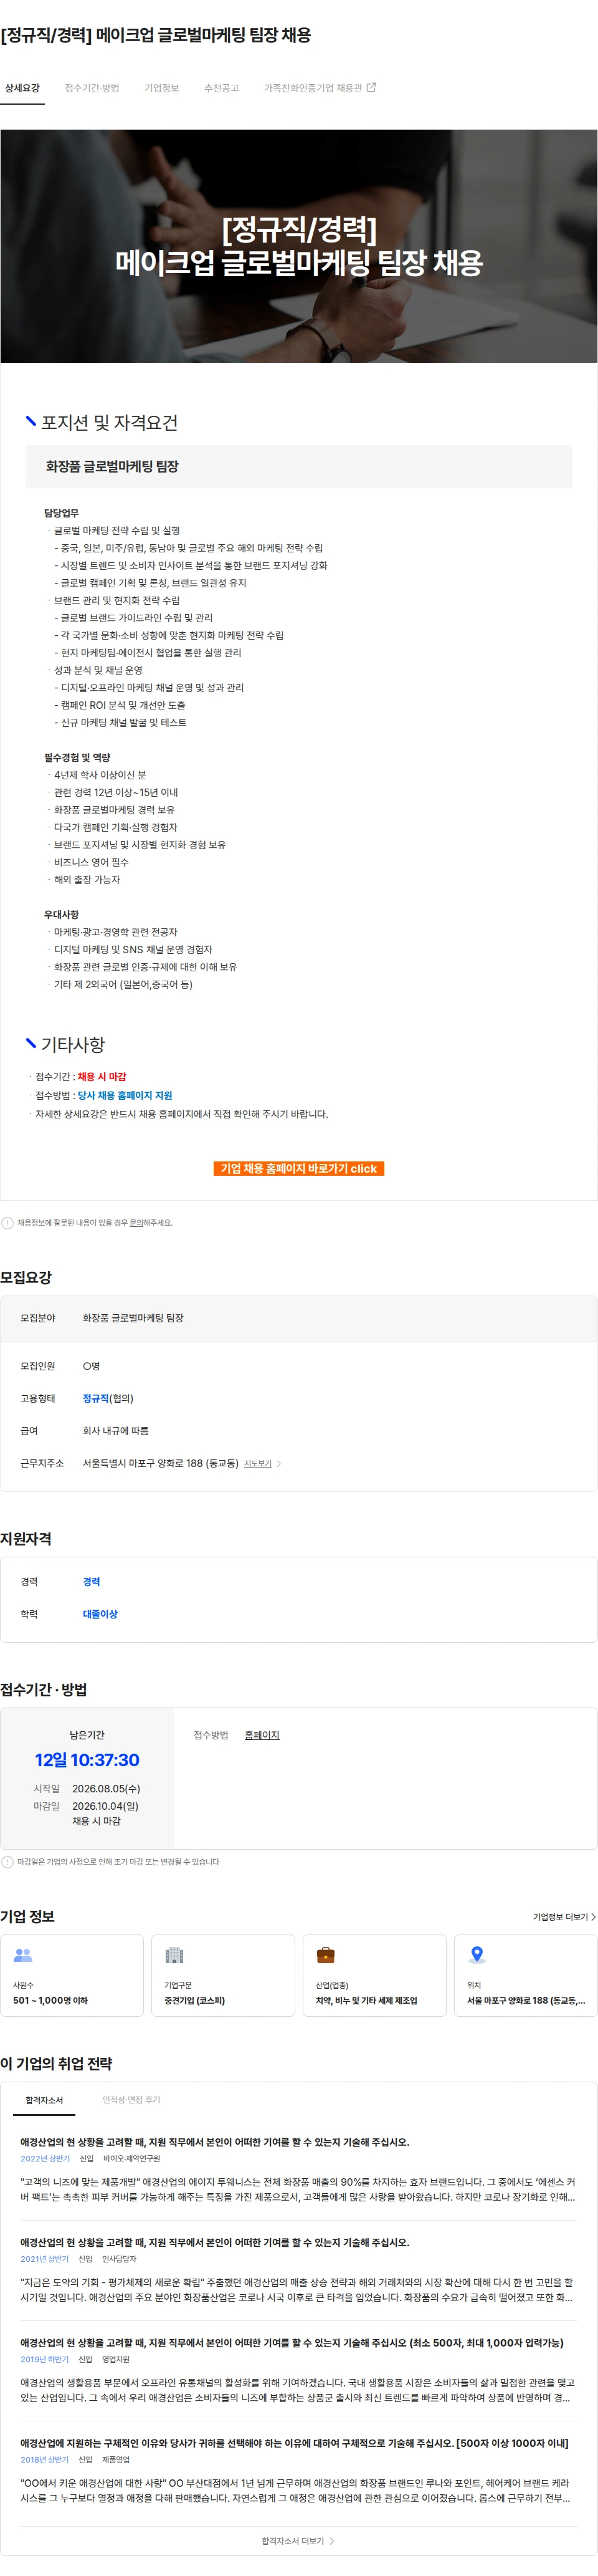Open 2022년 상반기 바이오·제약연구원 essay
This screenshot has width=598, height=2576.
pyautogui.click(x=298, y=2169)
